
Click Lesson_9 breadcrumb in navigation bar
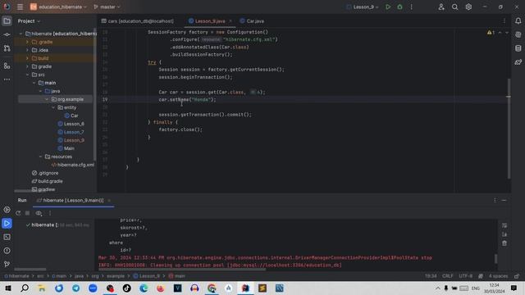pos(147,276)
